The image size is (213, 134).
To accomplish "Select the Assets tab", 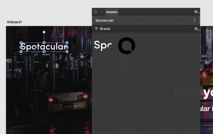I will [112, 12].
